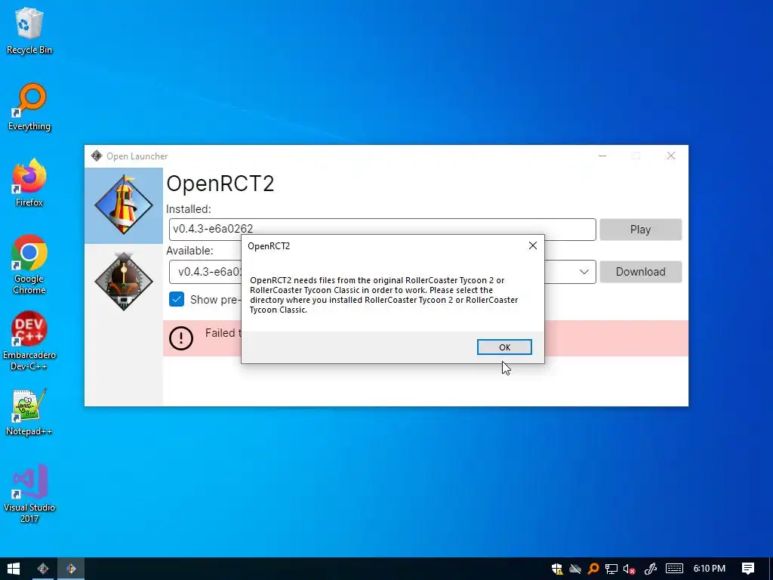This screenshot has height=580, width=773.
Task: Click the error exclamation icon in launcher
Action: [181, 338]
